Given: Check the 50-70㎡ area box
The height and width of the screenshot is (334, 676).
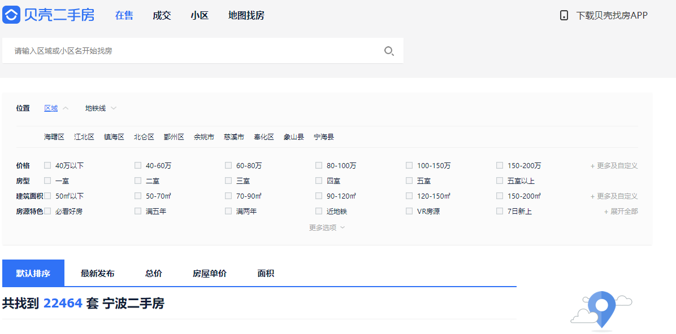Looking at the screenshot, I should pos(138,196).
